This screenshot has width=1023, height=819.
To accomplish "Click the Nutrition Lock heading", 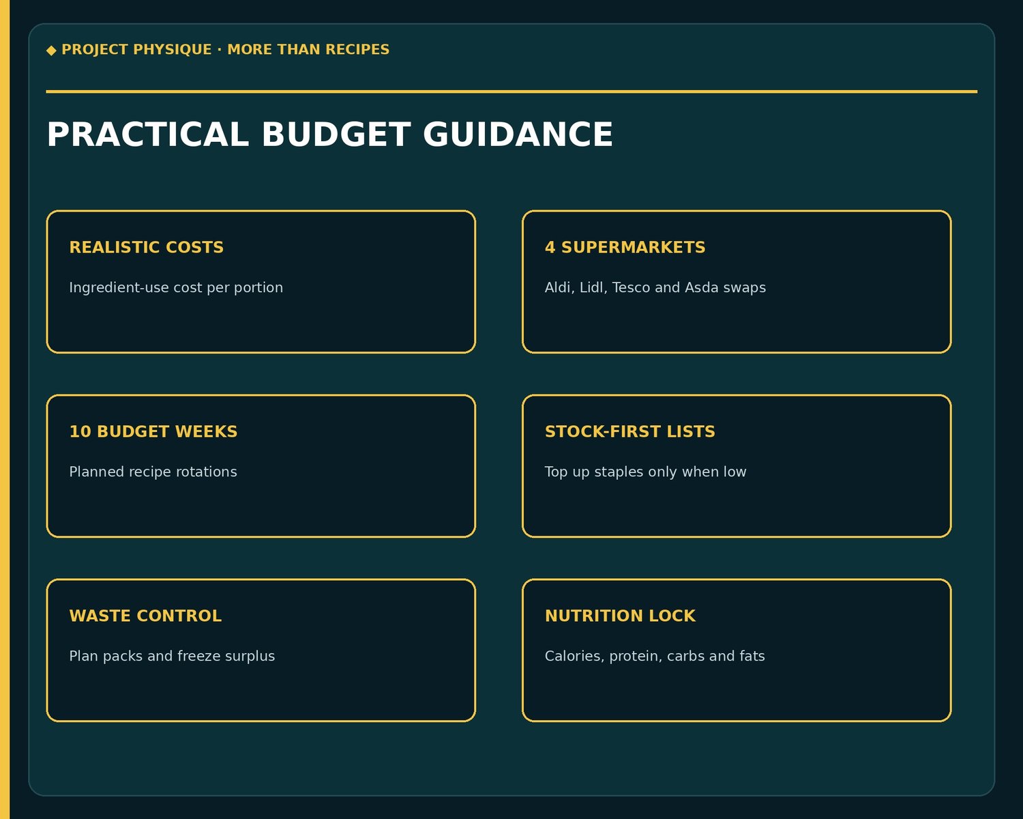I will click(x=620, y=616).
